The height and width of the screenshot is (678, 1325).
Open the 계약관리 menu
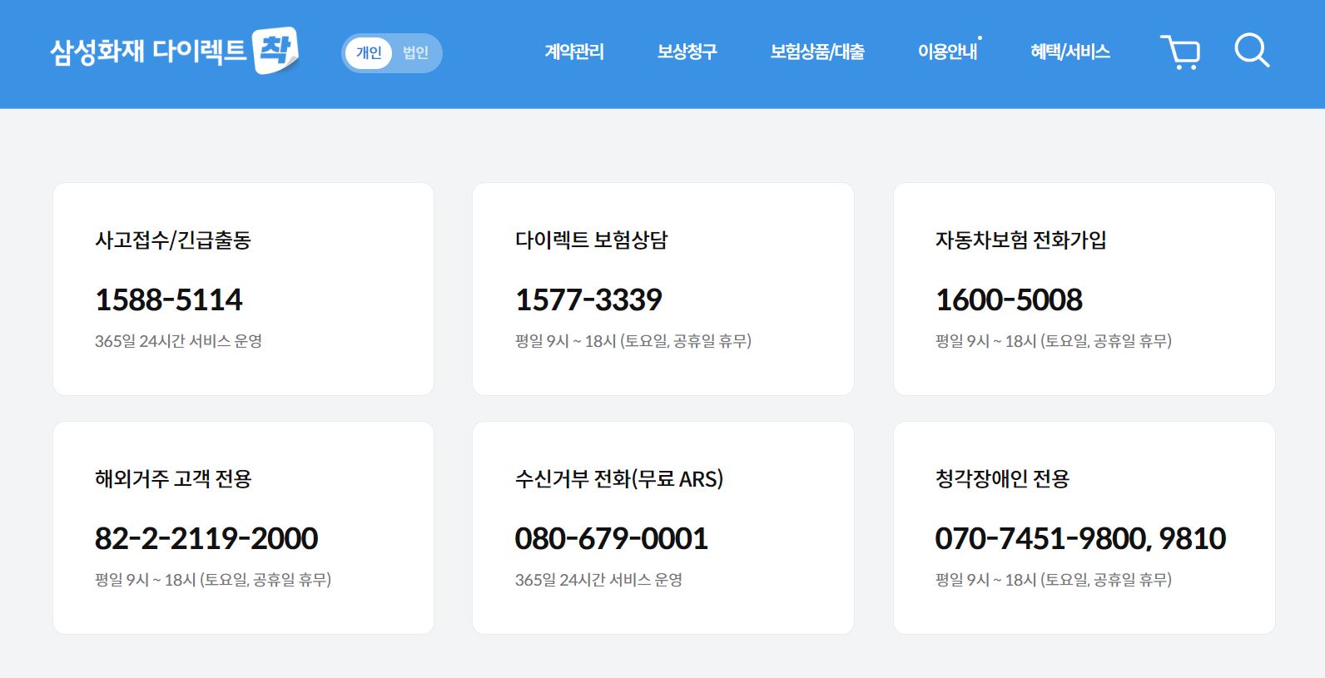(x=574, y=52)
